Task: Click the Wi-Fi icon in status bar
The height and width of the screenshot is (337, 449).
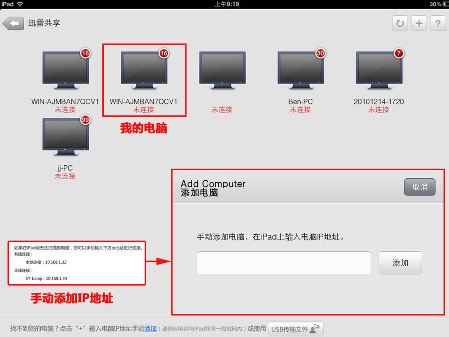Action: (x=20, y=4)
